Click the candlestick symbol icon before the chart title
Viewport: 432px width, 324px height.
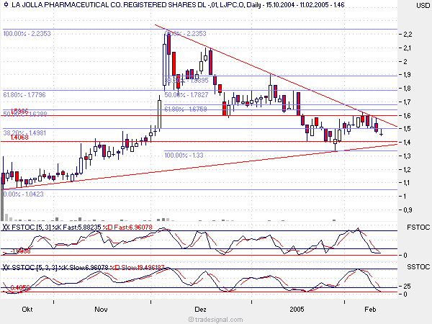click(x=6, y=5)
